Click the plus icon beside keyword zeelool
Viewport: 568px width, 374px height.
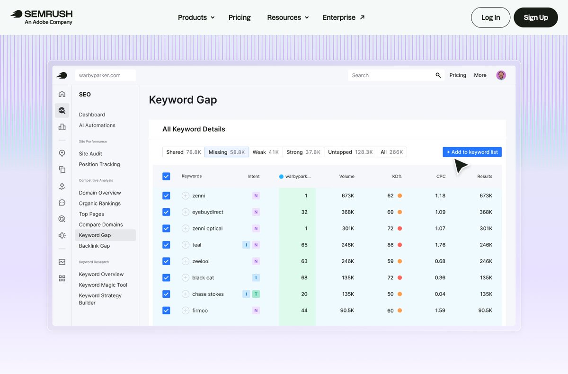coord(186,261)
